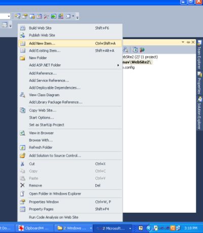The width and height of the screenshot is (203, 233).
Task: Select the '.config' file in the tree
Action: tap(129, 67)
